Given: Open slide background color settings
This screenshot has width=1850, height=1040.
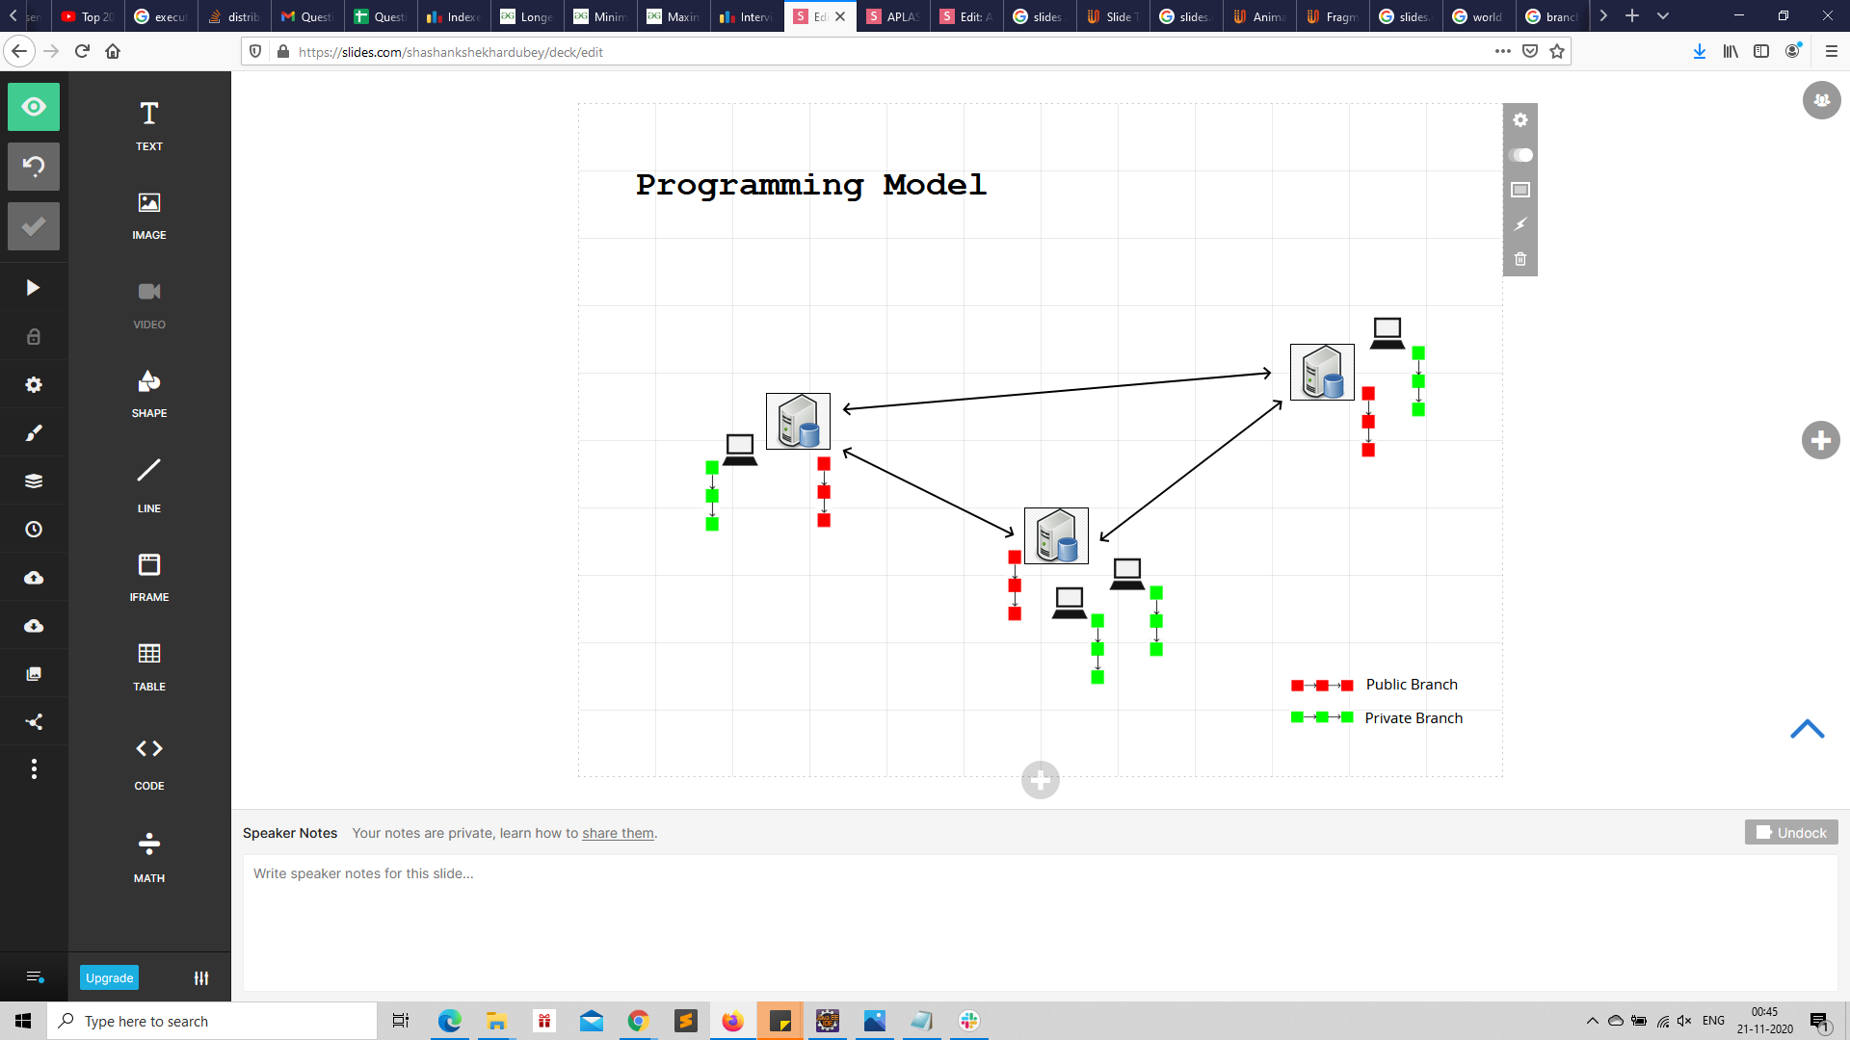Looking at the screenshot, I should [x=1520, y=190].
